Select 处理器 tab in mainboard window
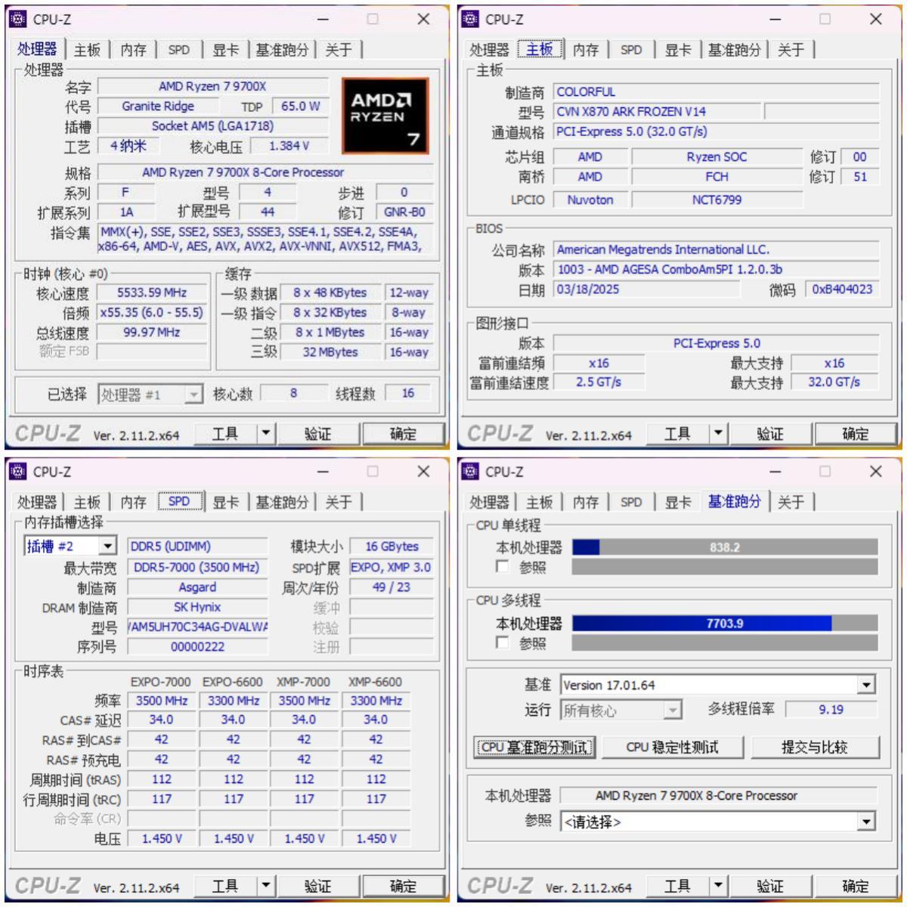This screenshot has height=907, width=907. point(489,50)
